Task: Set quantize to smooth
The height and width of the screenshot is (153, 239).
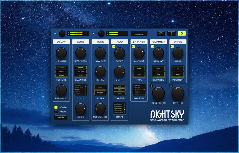Action: 81,68
